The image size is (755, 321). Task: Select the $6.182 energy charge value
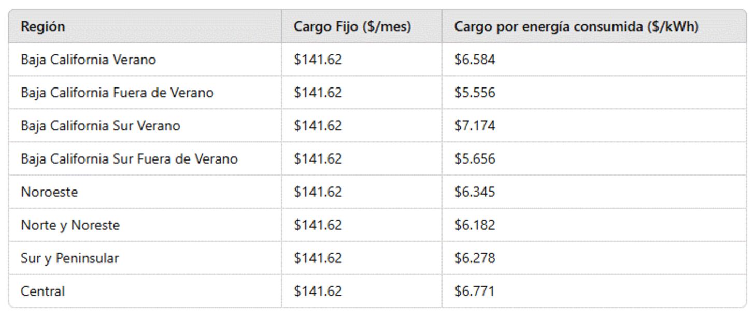point(475,225)
